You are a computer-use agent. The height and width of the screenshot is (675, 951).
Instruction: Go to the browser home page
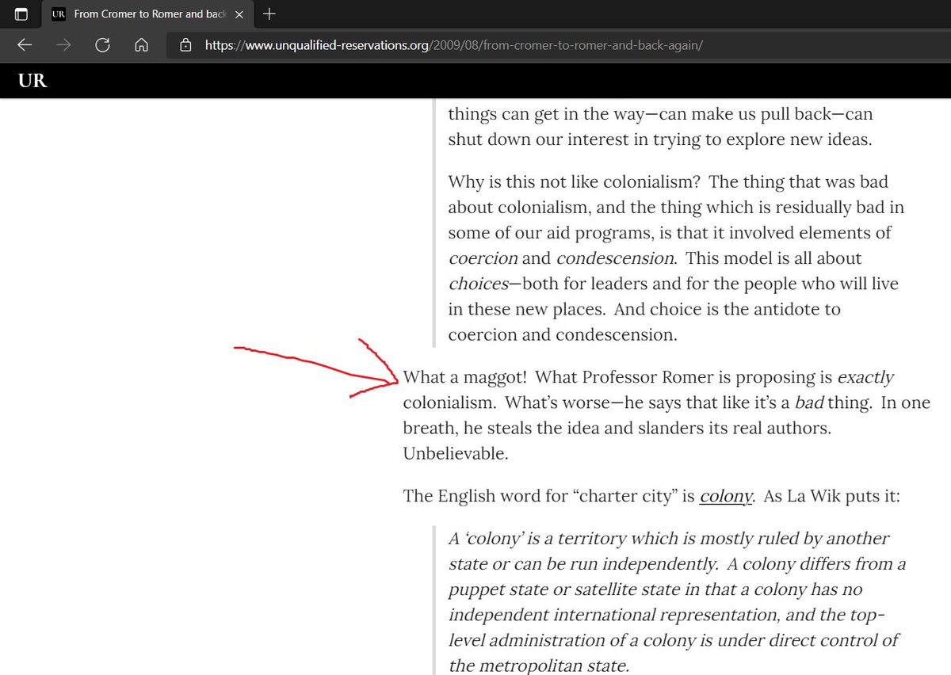tap(141, 45)
